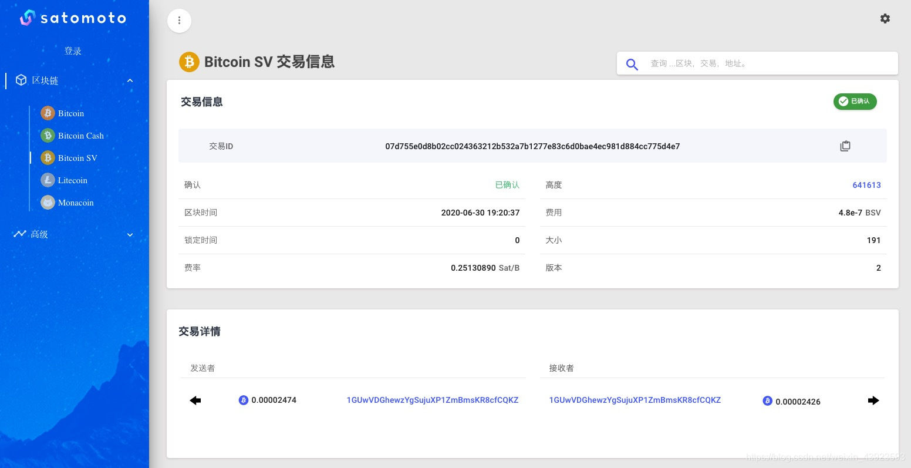Click the 高级 menu label

(39, 234)
